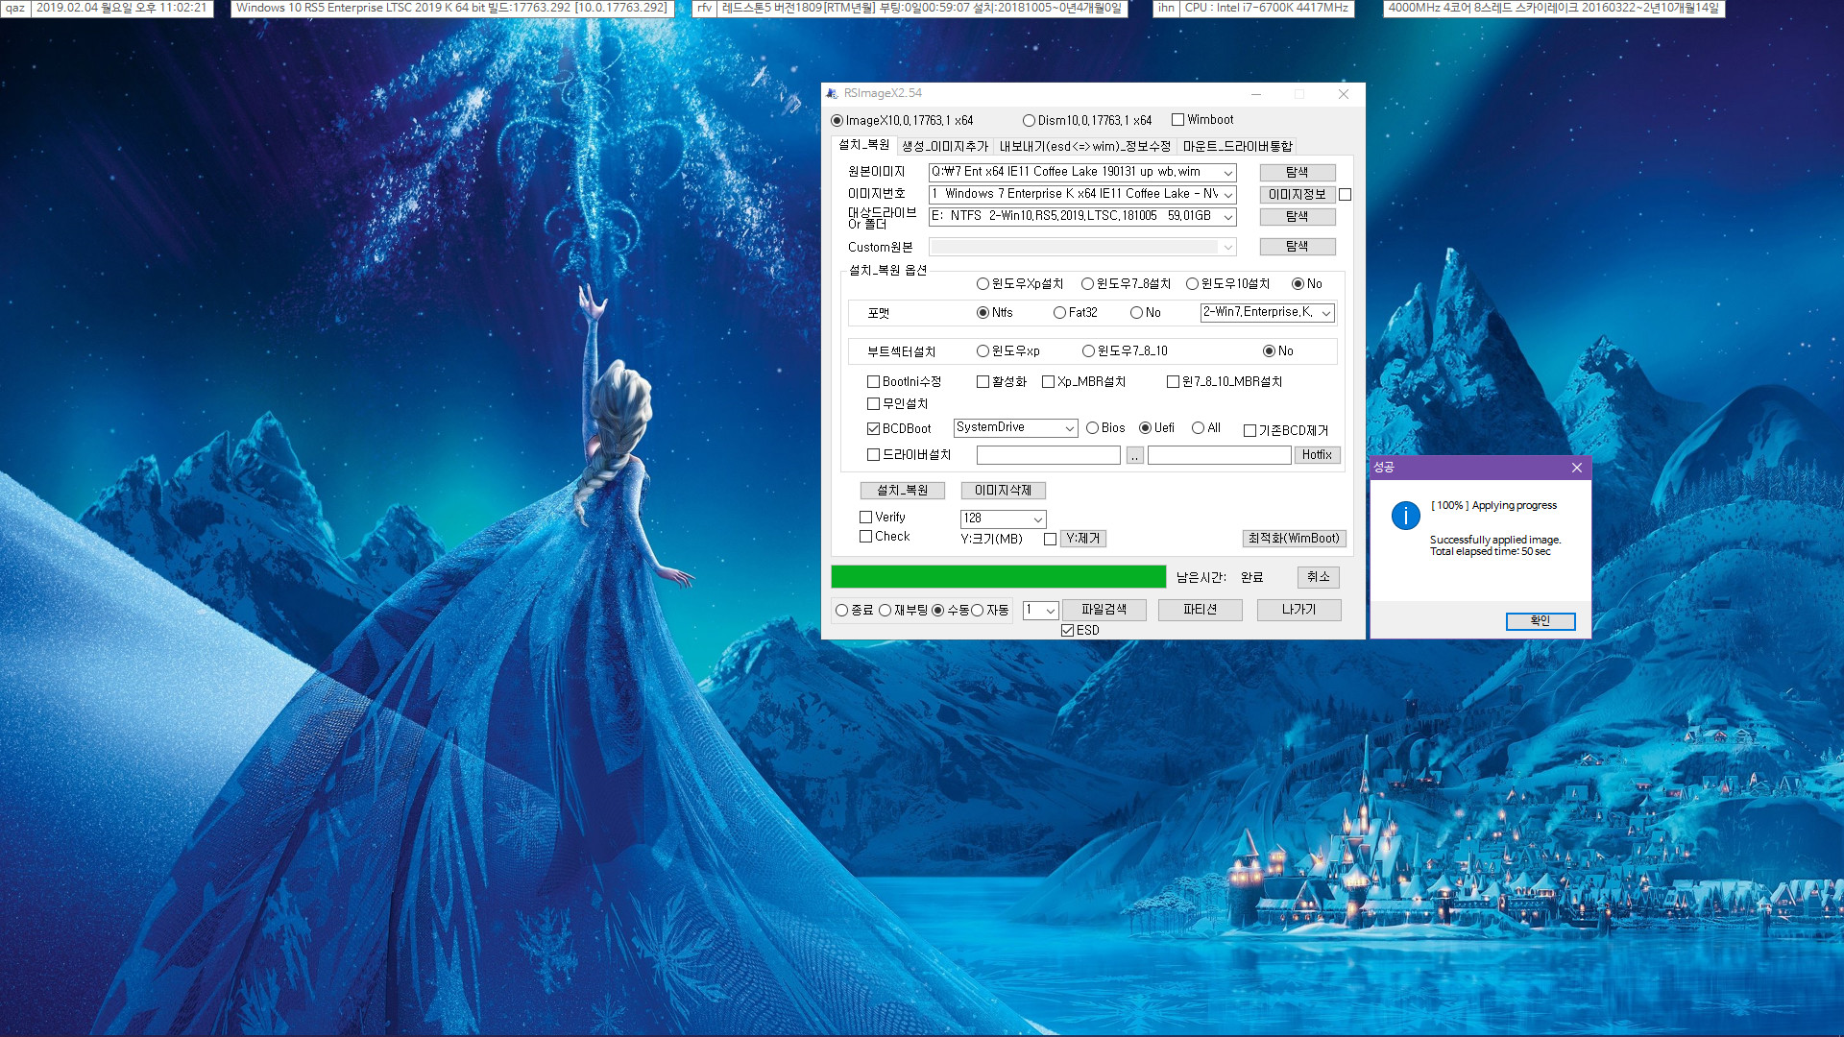Click the green completed progress bar
1844x1037 pixels.
click(x=998, y=576)
